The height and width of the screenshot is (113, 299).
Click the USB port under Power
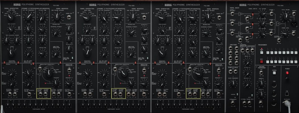[287, 94]
